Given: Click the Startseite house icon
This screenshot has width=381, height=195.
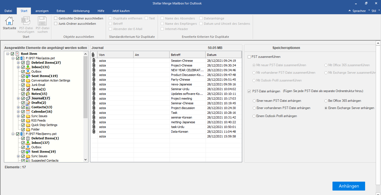Looking at the screenshot, I should (9, 21).
